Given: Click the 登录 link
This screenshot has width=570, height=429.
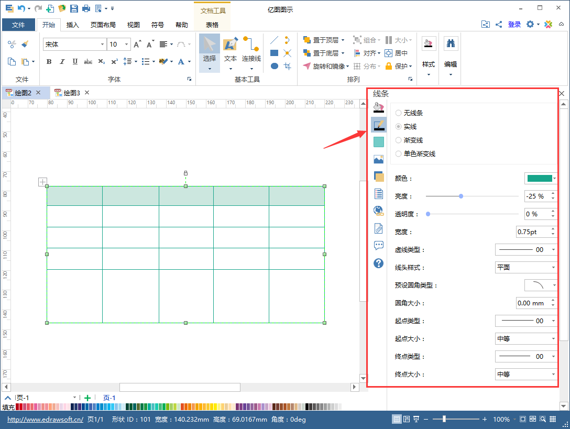Looking at the screenshot, I should click(514, 25).
